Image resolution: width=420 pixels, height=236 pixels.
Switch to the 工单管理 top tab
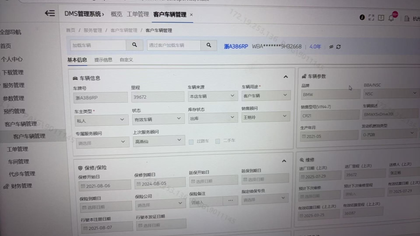click(x=138, y=14)
